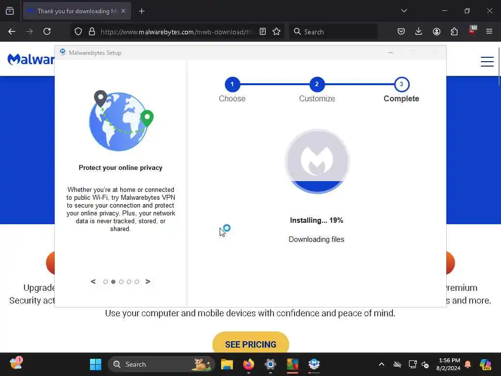Minimize the Malwarebytes Setup window
Image resolution: width=501 pixels, height=376 pixels.
tap(390, 52)
